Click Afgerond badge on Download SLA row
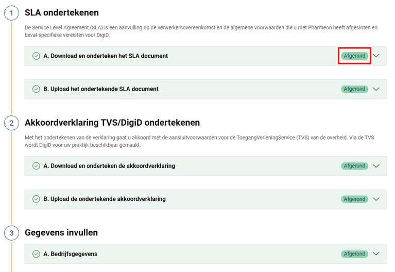This screenshot has height=272, width=395. point(354,56)
